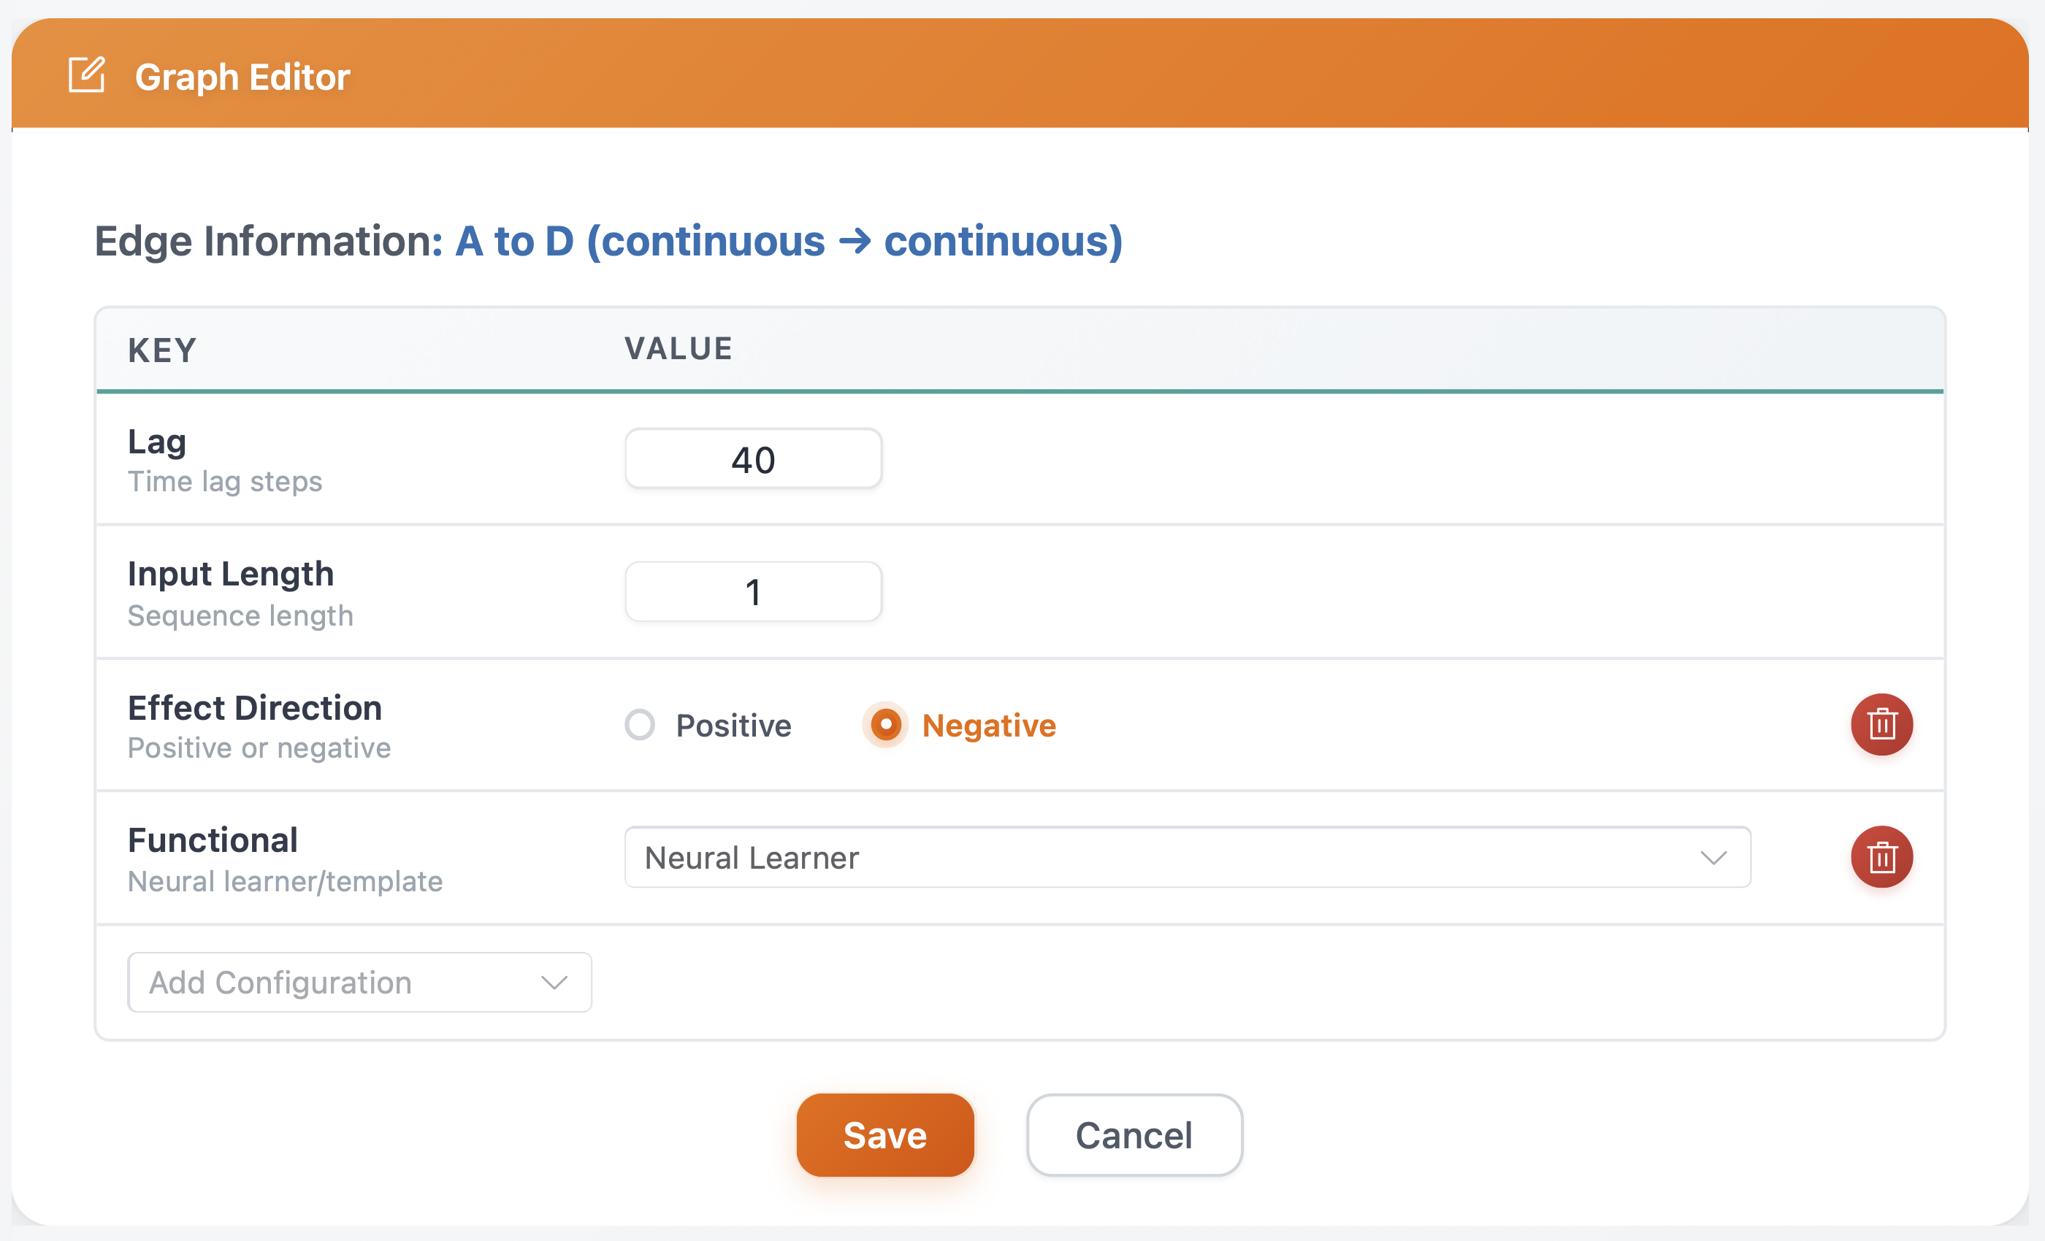Viewport: 2045px width, 1241px height.
Task: Click chevron arrow of Add Configuration
Action: (x=554, y=983)
